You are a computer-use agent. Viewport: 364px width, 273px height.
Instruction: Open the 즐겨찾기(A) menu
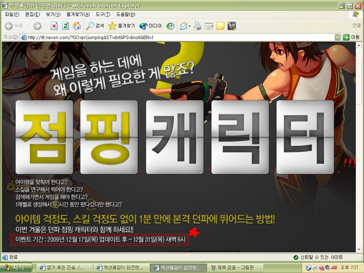pos(78,14)
